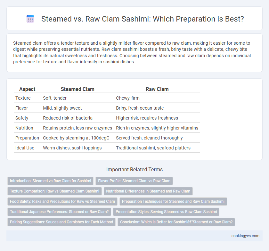Click the calendar icon beside the title
Screen dimensions: 269x251
point(30,19)
